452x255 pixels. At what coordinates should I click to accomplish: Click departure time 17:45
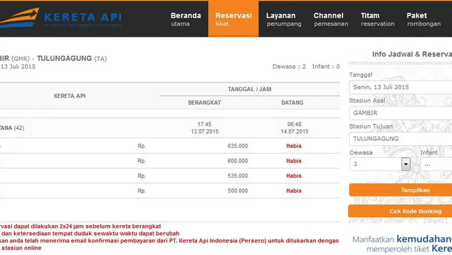204,125
